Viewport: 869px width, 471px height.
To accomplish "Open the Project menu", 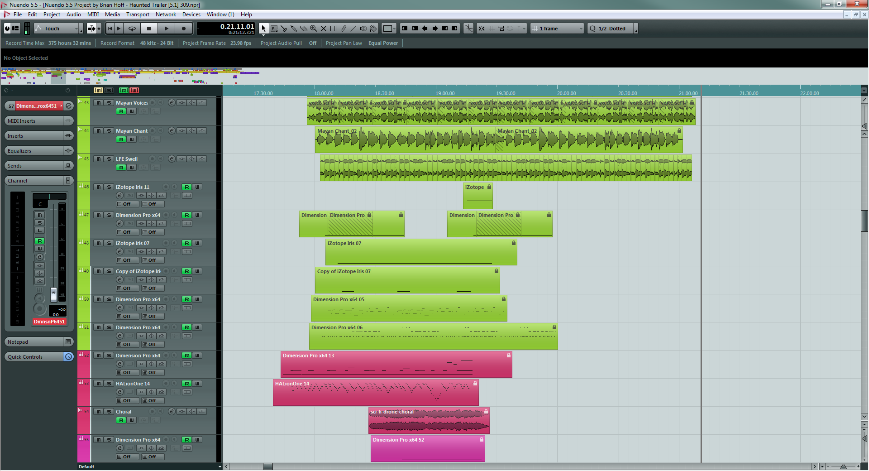I will click(x=52, y=14).
